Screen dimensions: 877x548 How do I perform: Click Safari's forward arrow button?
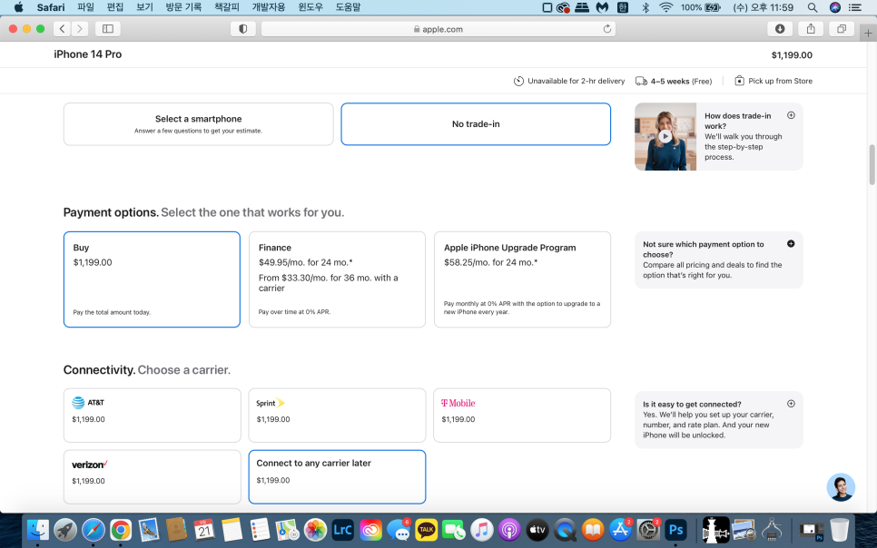click(80, 28)
